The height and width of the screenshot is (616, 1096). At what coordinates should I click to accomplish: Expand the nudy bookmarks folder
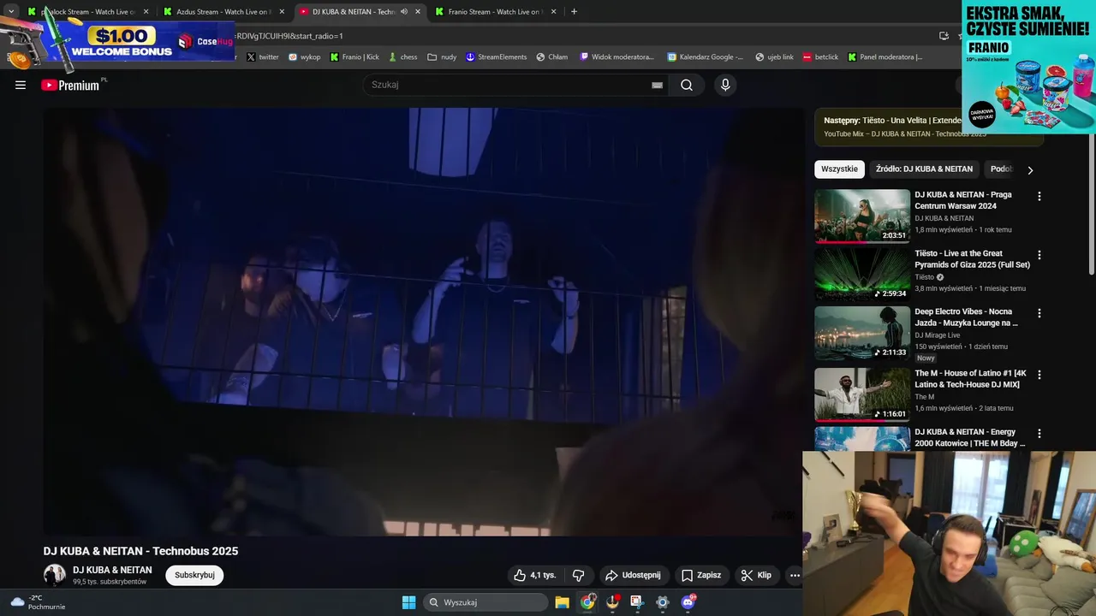[442, 57]
